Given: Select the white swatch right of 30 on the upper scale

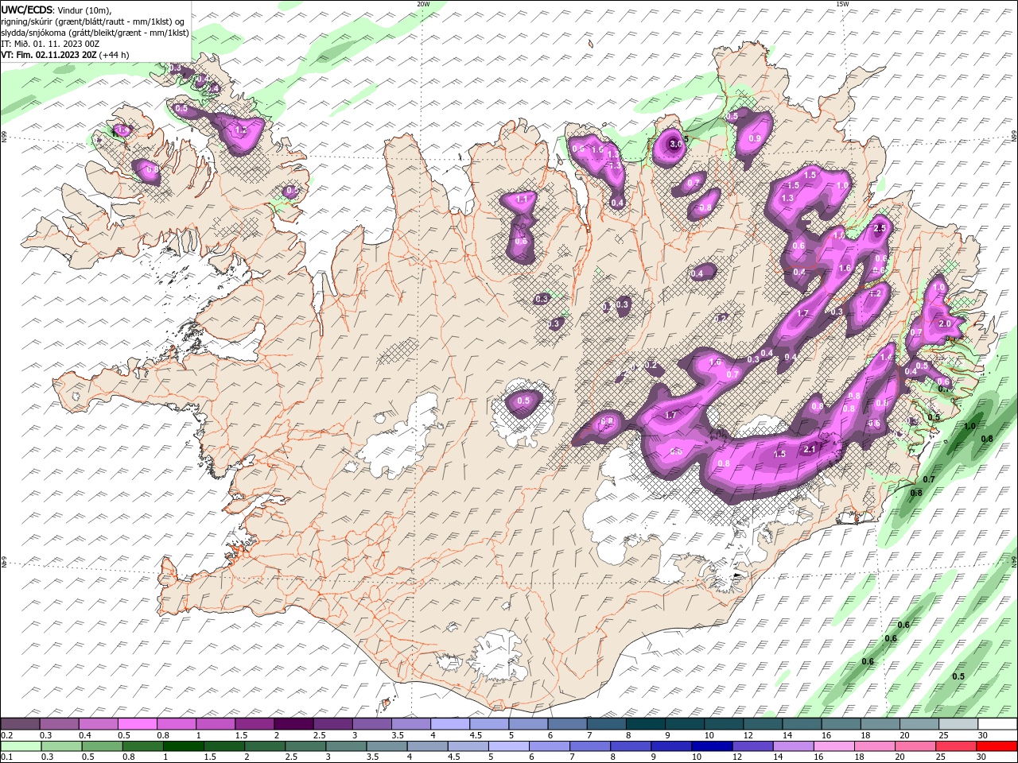Looking at the screenshot, I should click(996, 724).
